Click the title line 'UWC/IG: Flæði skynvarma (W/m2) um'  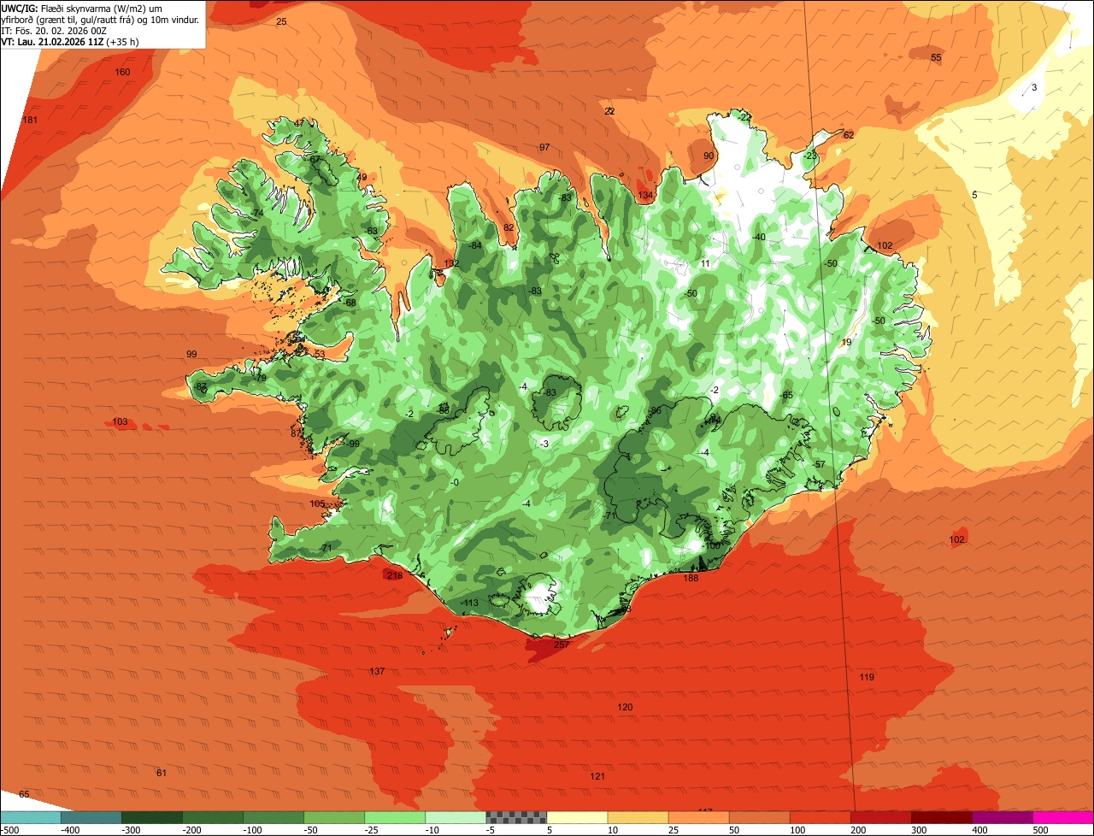82,8
